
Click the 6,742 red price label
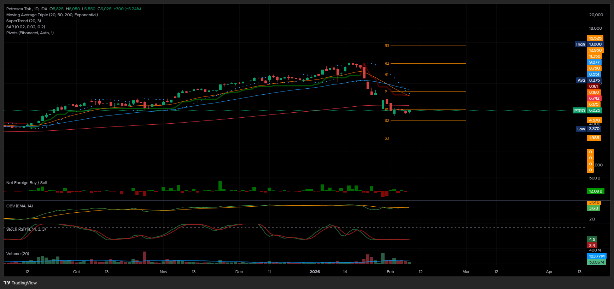click(x=594, y=98)
